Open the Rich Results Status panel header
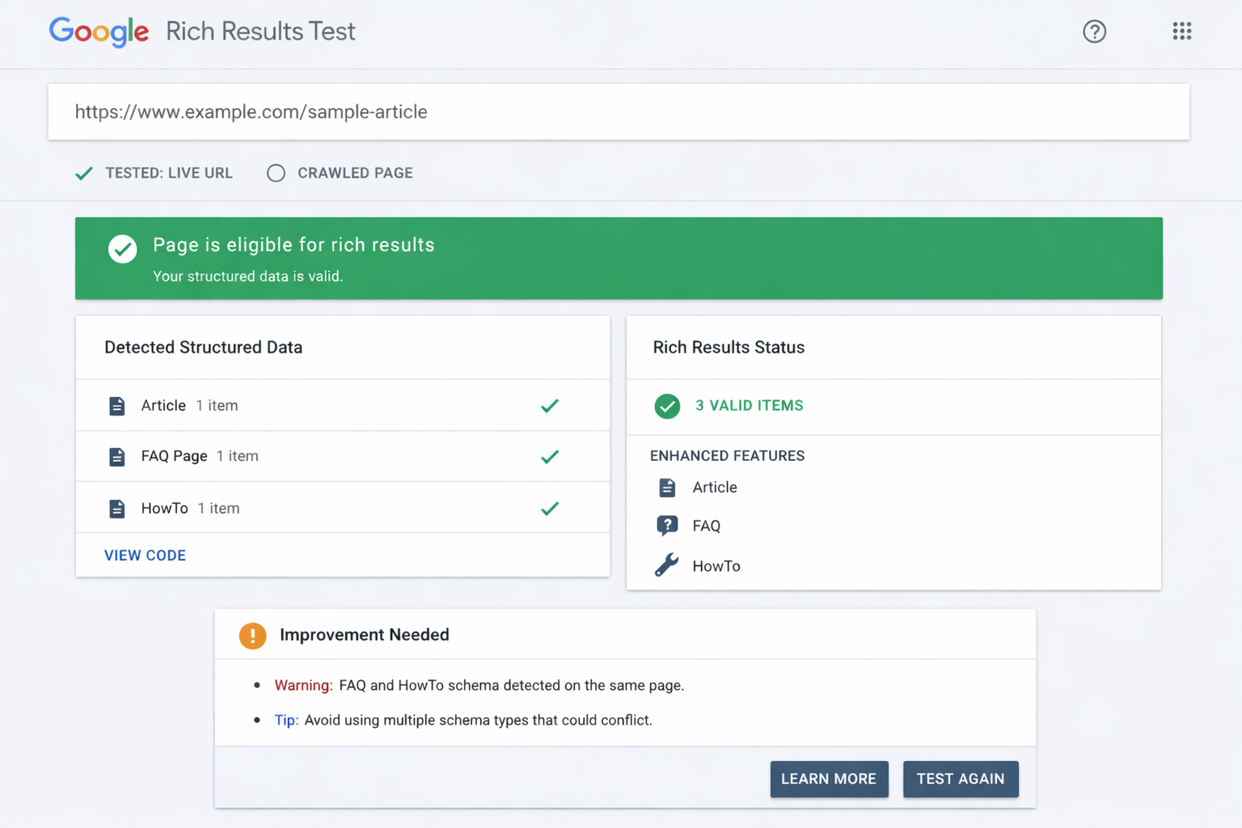 pyautogui.click(x=729, y=347)
